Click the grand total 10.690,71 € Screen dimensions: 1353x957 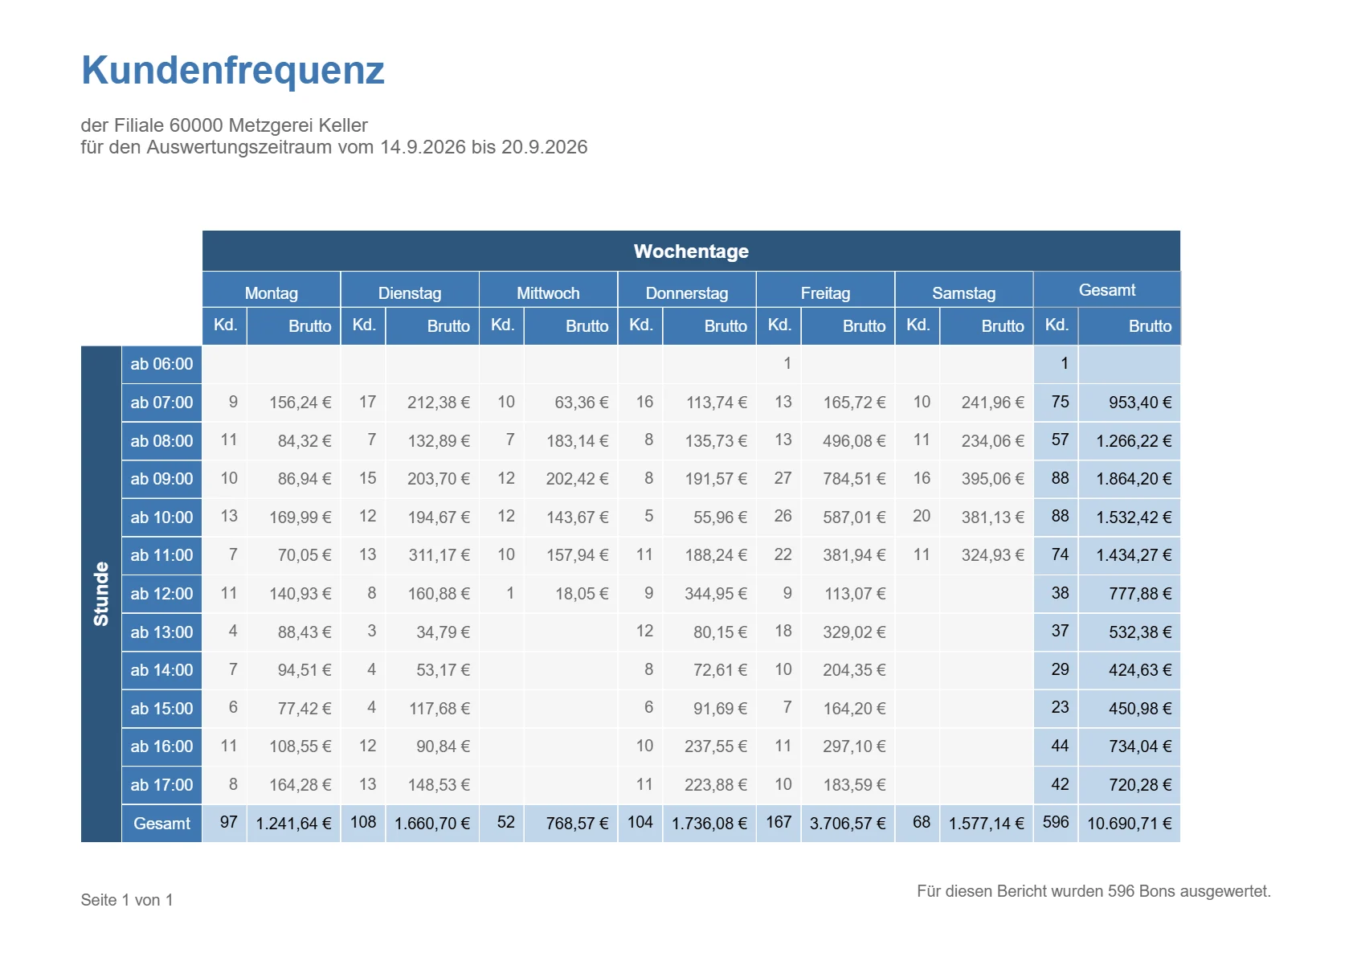tap(1130, 824)
